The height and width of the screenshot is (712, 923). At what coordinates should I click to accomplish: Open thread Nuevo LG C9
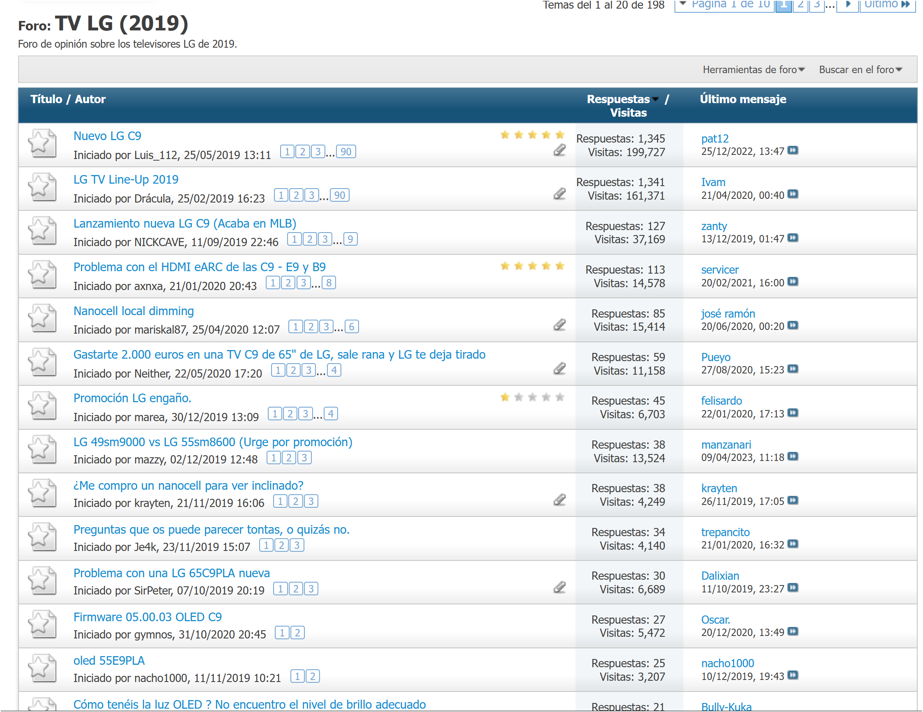point(107,136)
